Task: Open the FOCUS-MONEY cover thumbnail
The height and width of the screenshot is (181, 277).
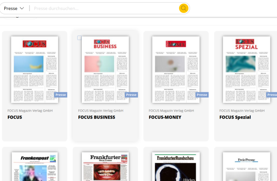Action: [176, 70]
